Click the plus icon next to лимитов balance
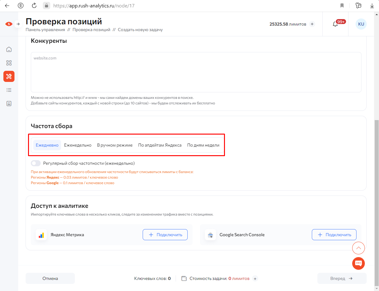Viewport: 379px width, 291px height. click(312, 24)
